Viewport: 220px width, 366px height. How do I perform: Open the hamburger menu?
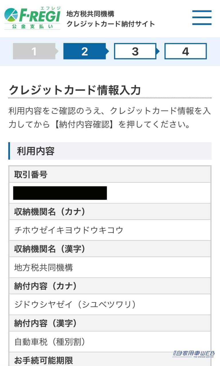202,18
